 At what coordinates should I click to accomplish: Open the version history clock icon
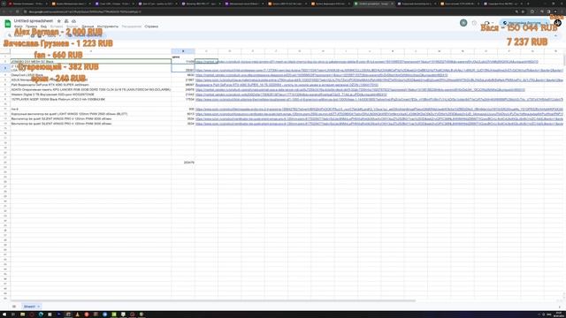[474, 23]
